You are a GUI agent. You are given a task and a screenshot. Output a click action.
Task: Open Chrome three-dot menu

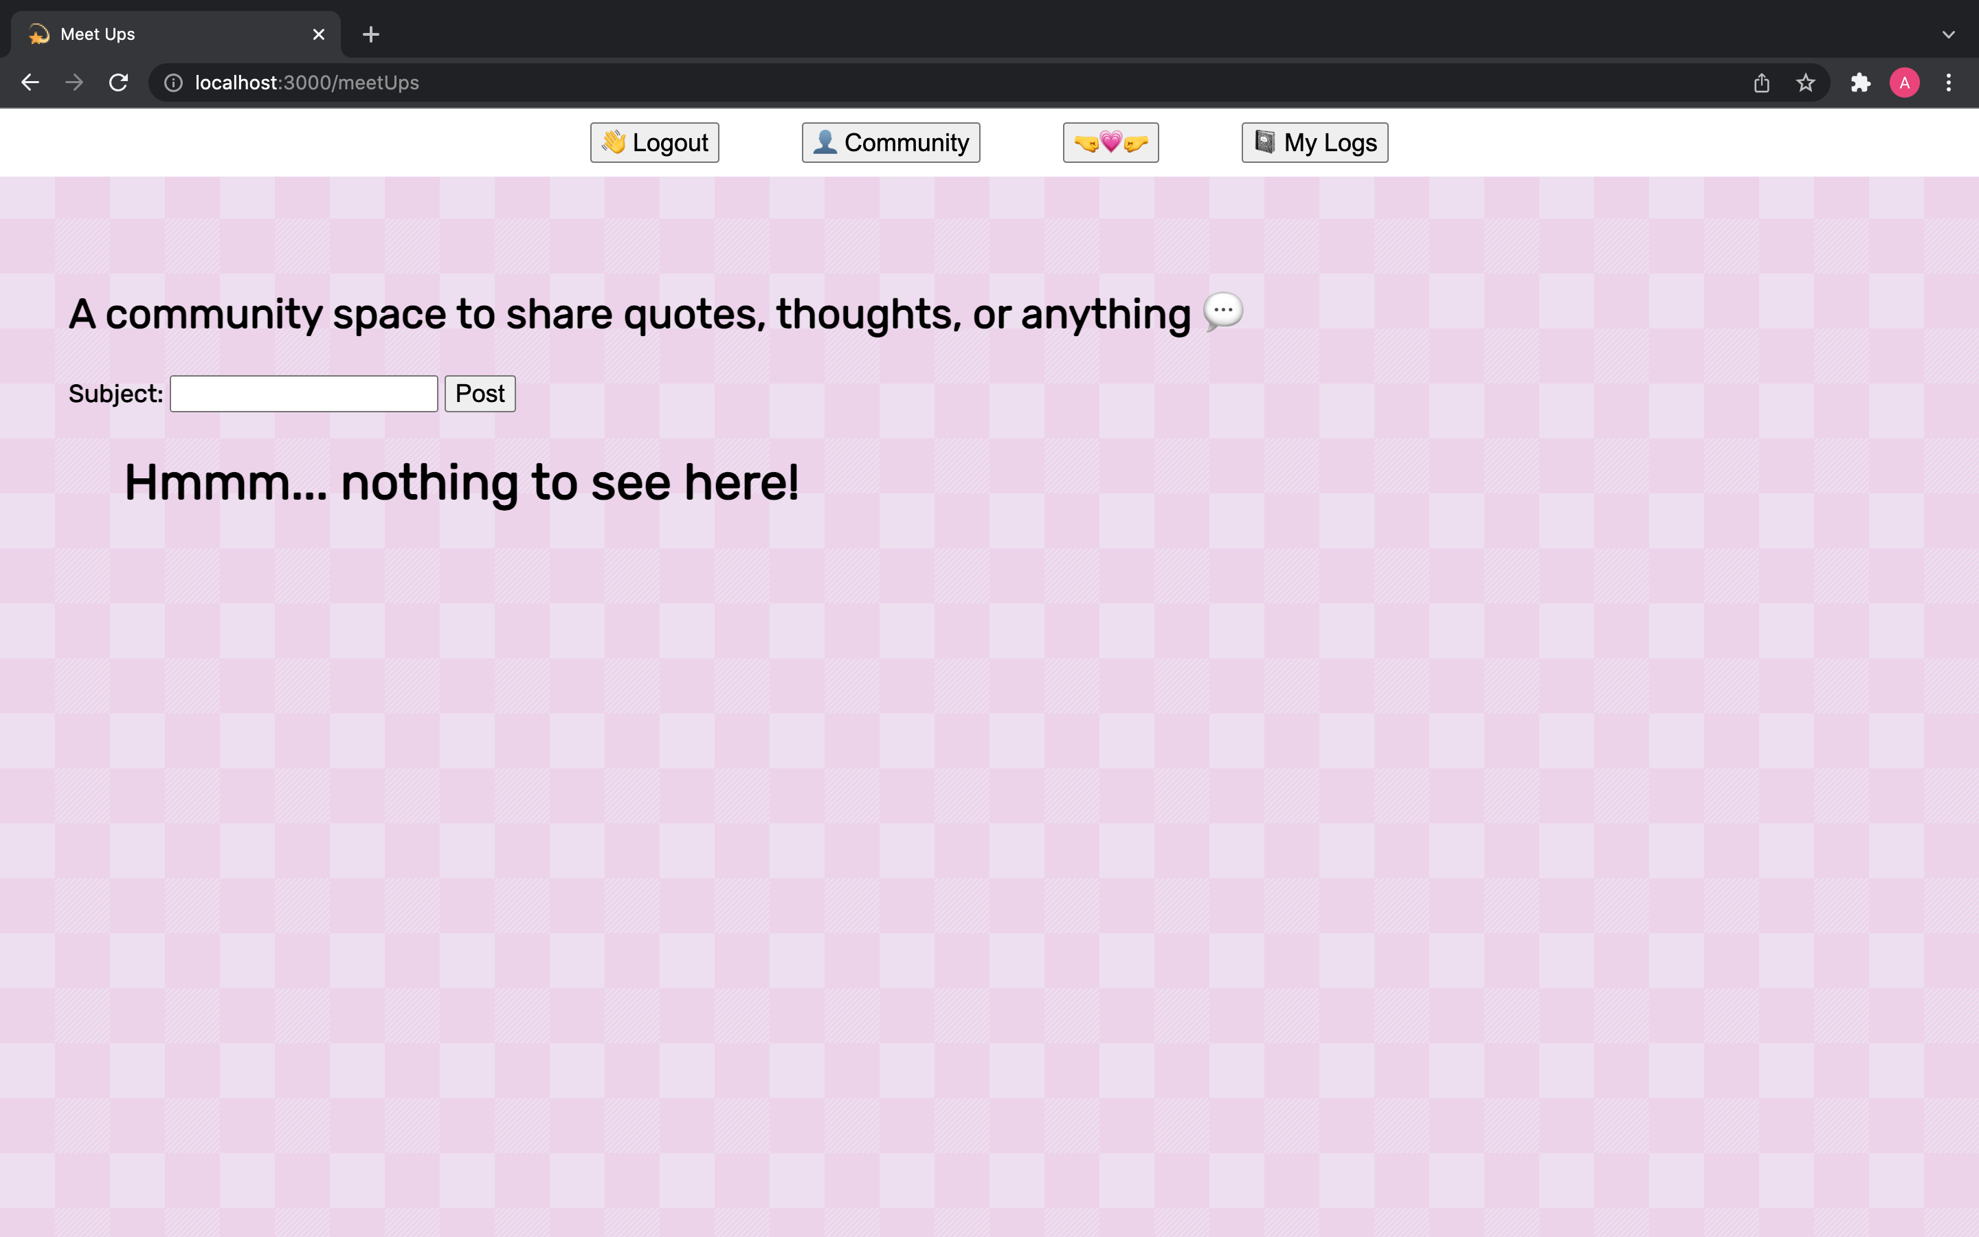click(1949, 82)
